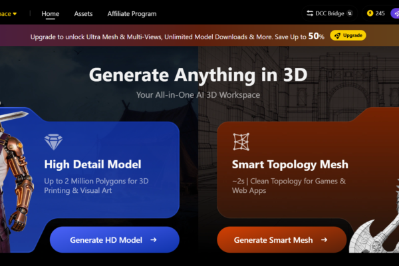Select the High Detail Model heading
Screen dimensions: 399x266
click(92, 164)
